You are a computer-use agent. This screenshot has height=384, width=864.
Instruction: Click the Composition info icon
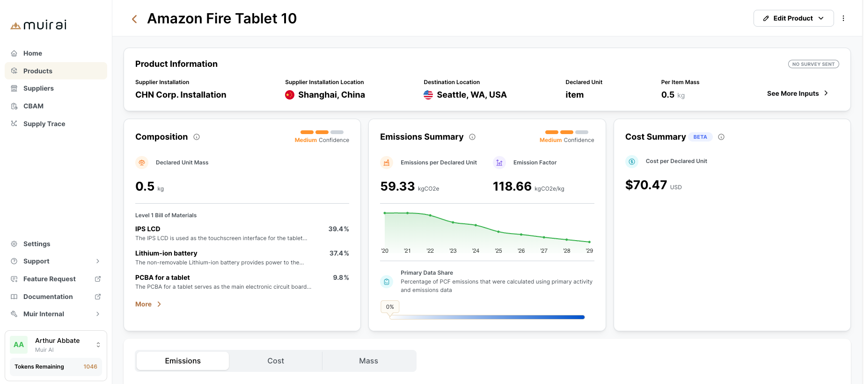pyautogui.click(x=197, y=137)
